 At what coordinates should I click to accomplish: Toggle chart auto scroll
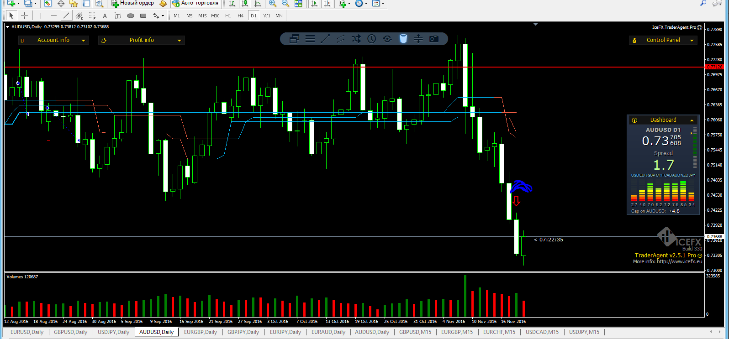point(314,3)
